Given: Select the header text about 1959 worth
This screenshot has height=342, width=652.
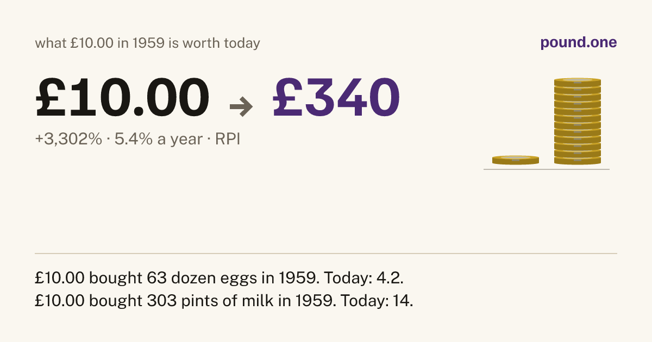Looking at the screenshot, I should (148, 43).
